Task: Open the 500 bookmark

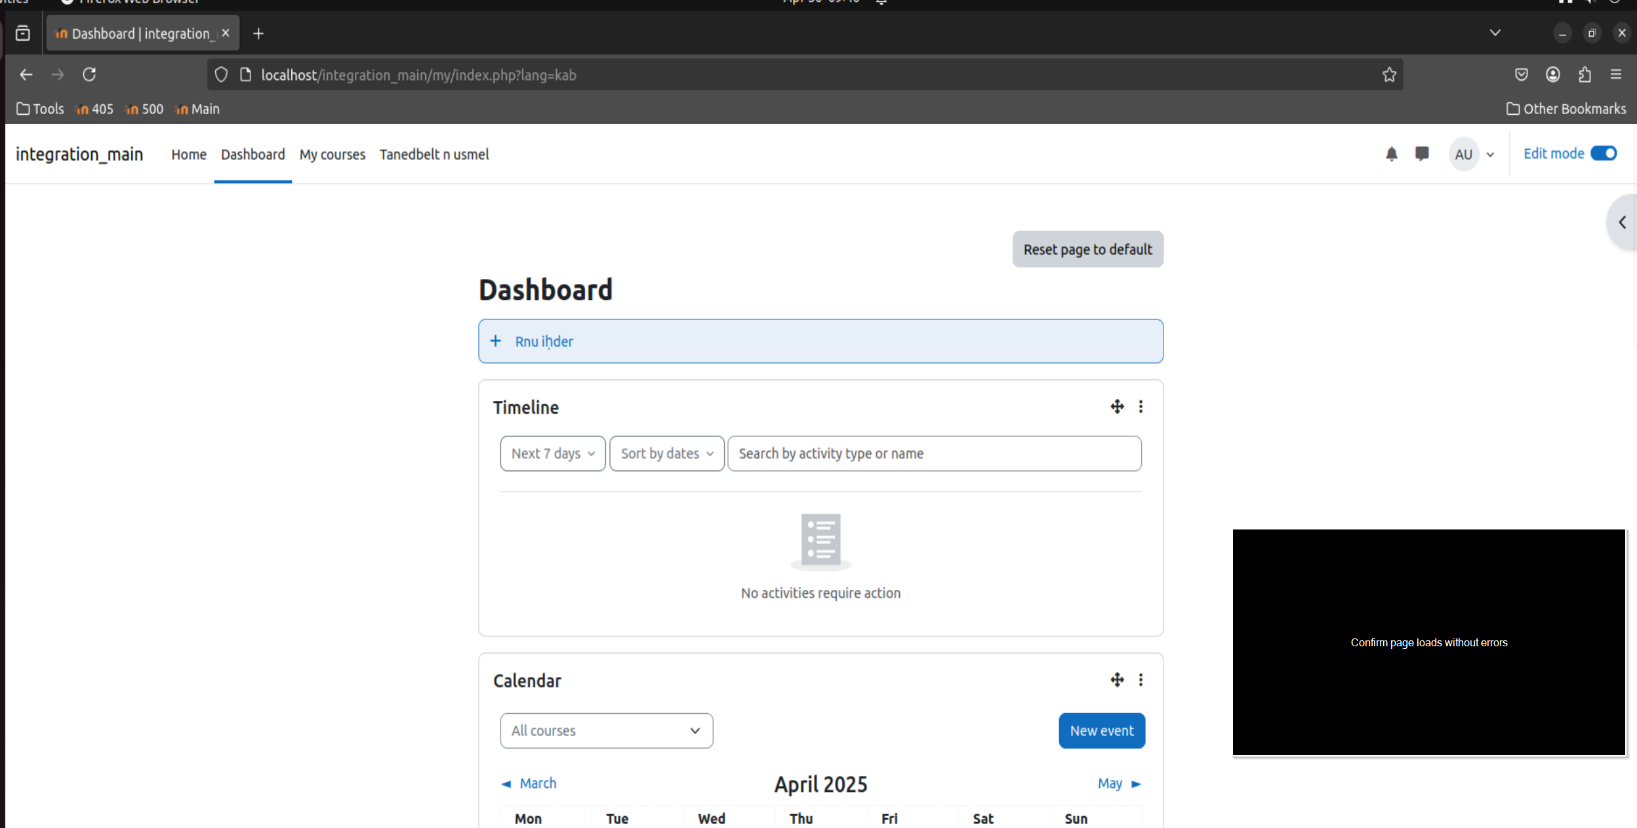Action: click(144, 109)
